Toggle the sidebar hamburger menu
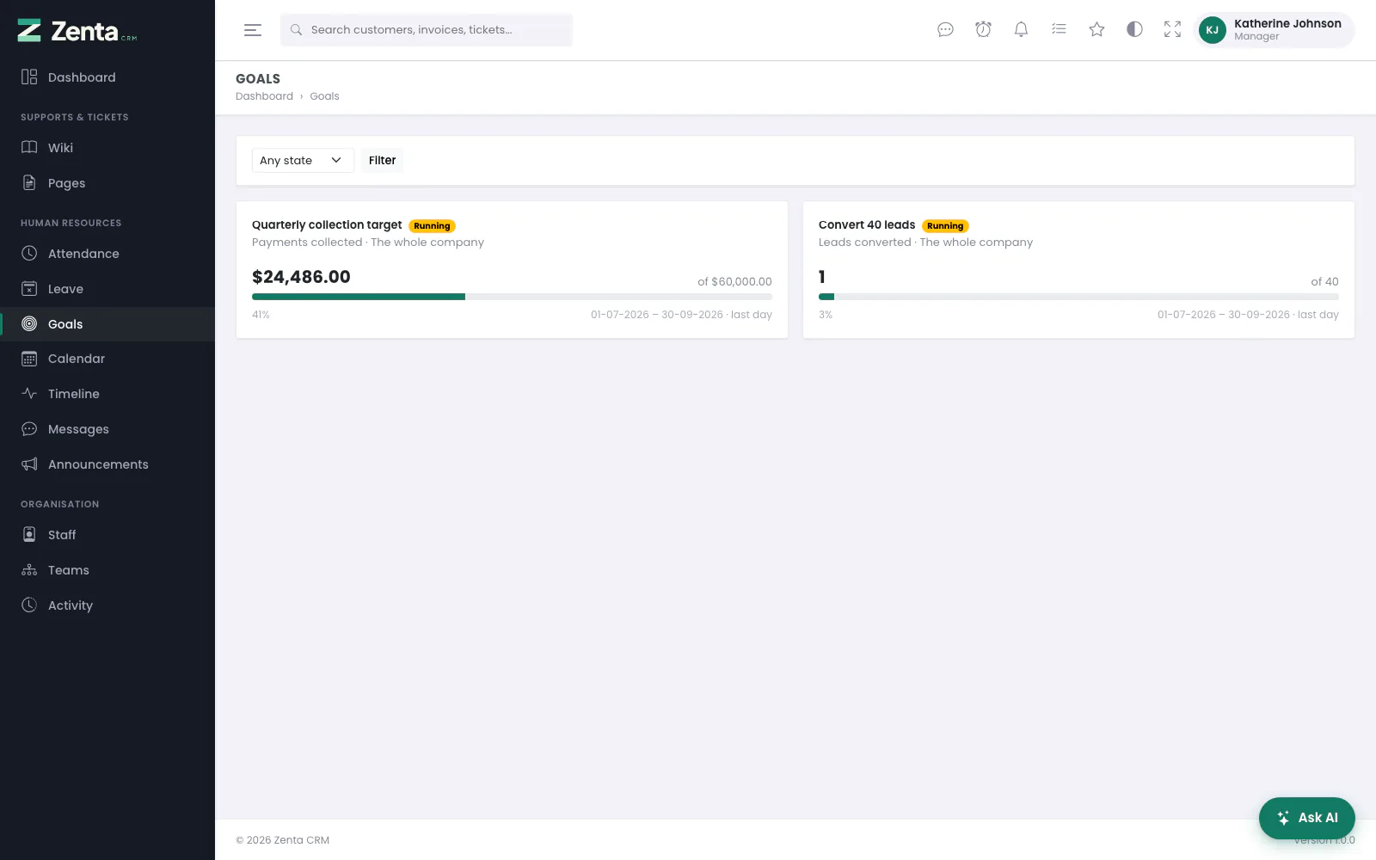The image size is (1376, 860). point(253,30)
